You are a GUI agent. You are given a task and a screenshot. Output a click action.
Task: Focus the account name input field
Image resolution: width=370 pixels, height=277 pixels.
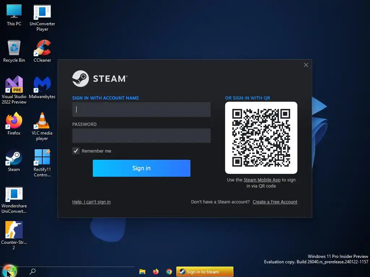pos(141,110)
